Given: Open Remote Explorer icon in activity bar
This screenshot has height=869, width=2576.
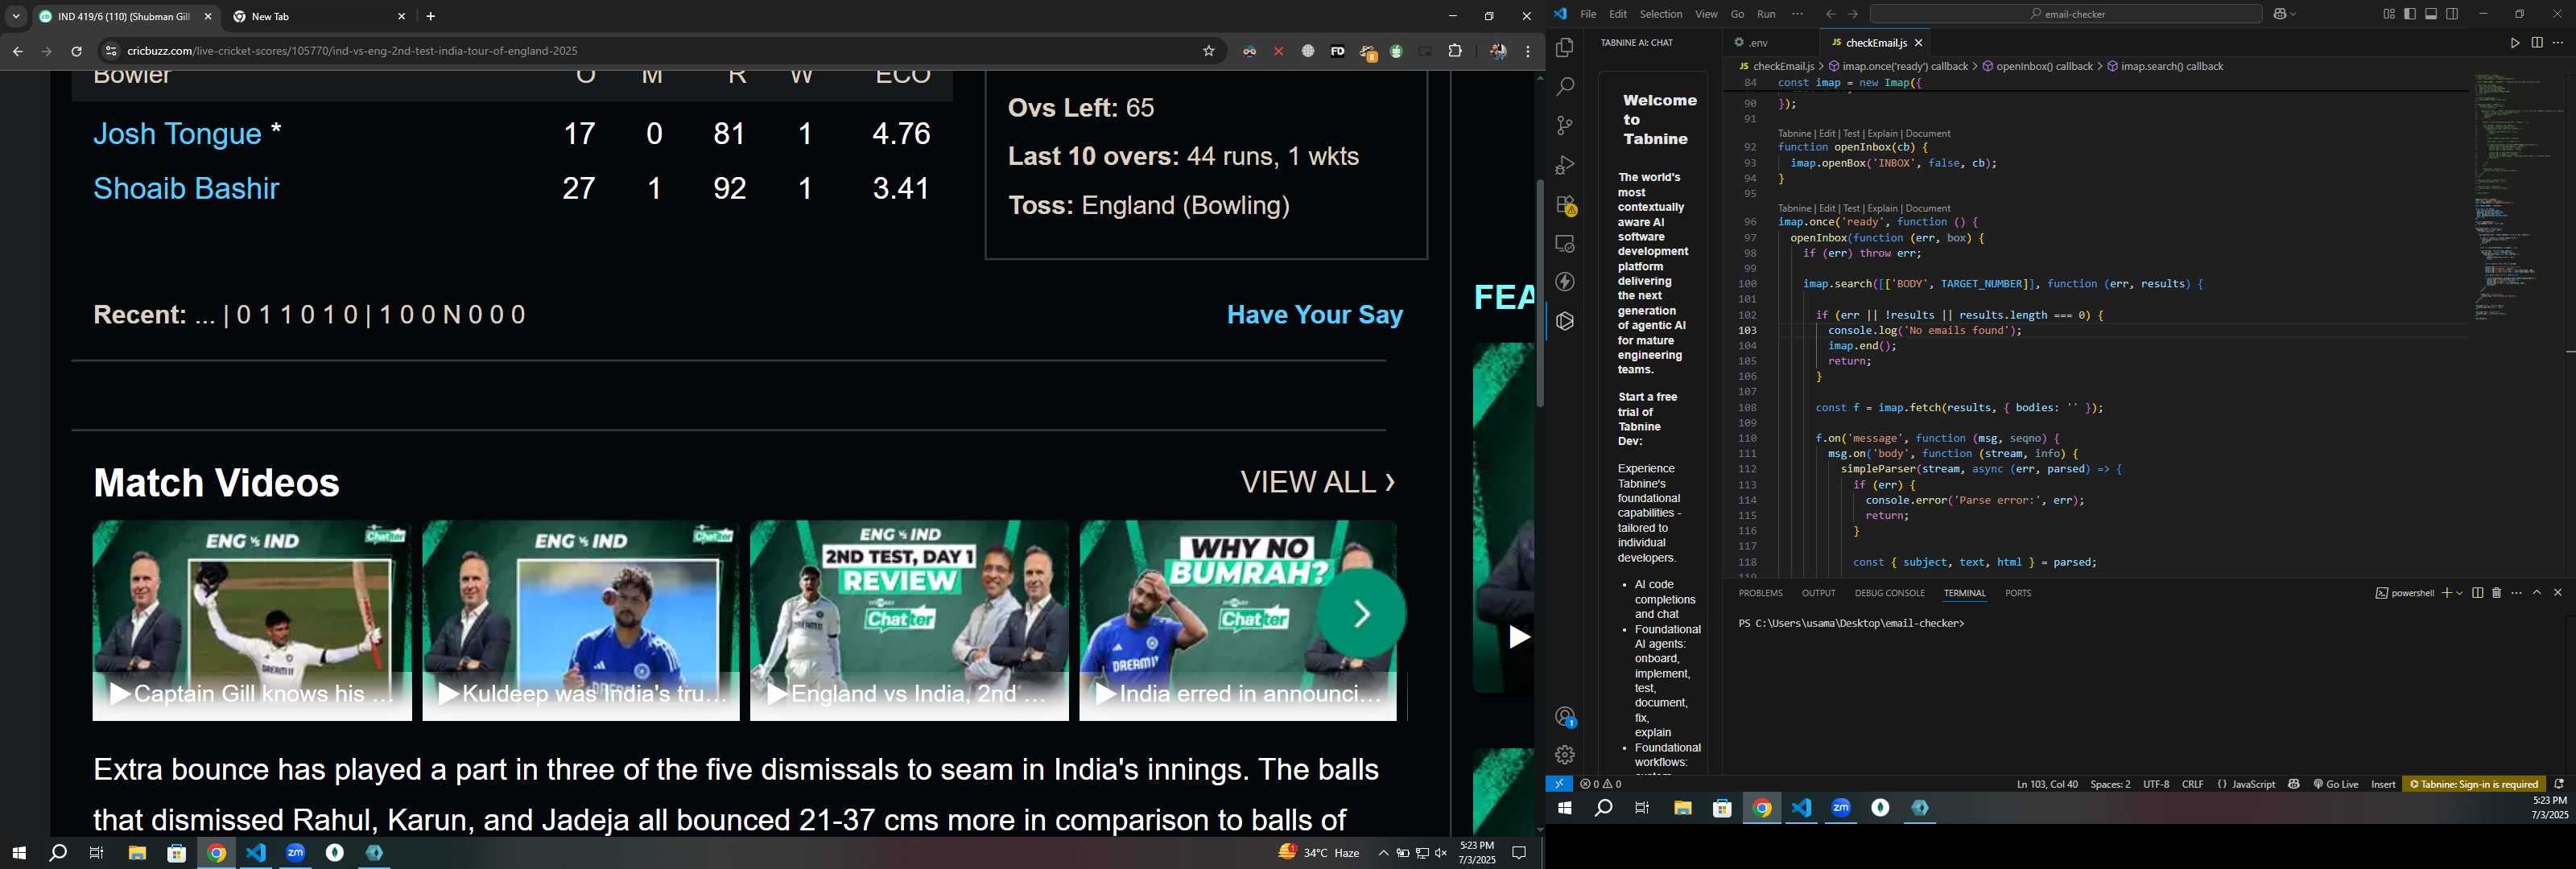Looking at the screenshot, I should tap(1565, 244).
